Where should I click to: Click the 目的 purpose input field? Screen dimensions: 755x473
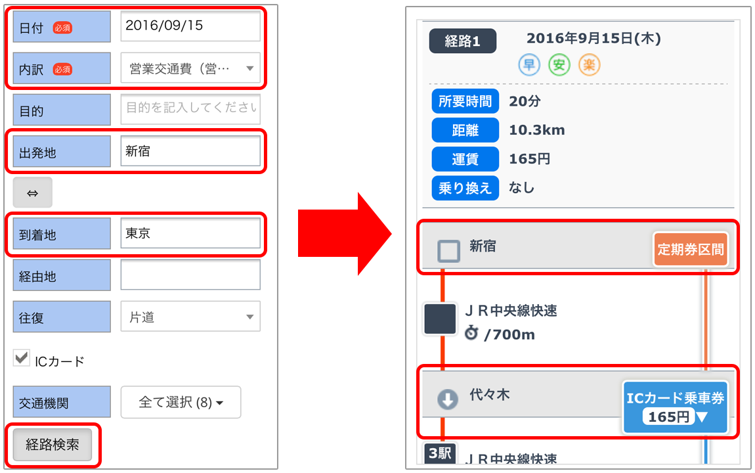coord(190,109)
